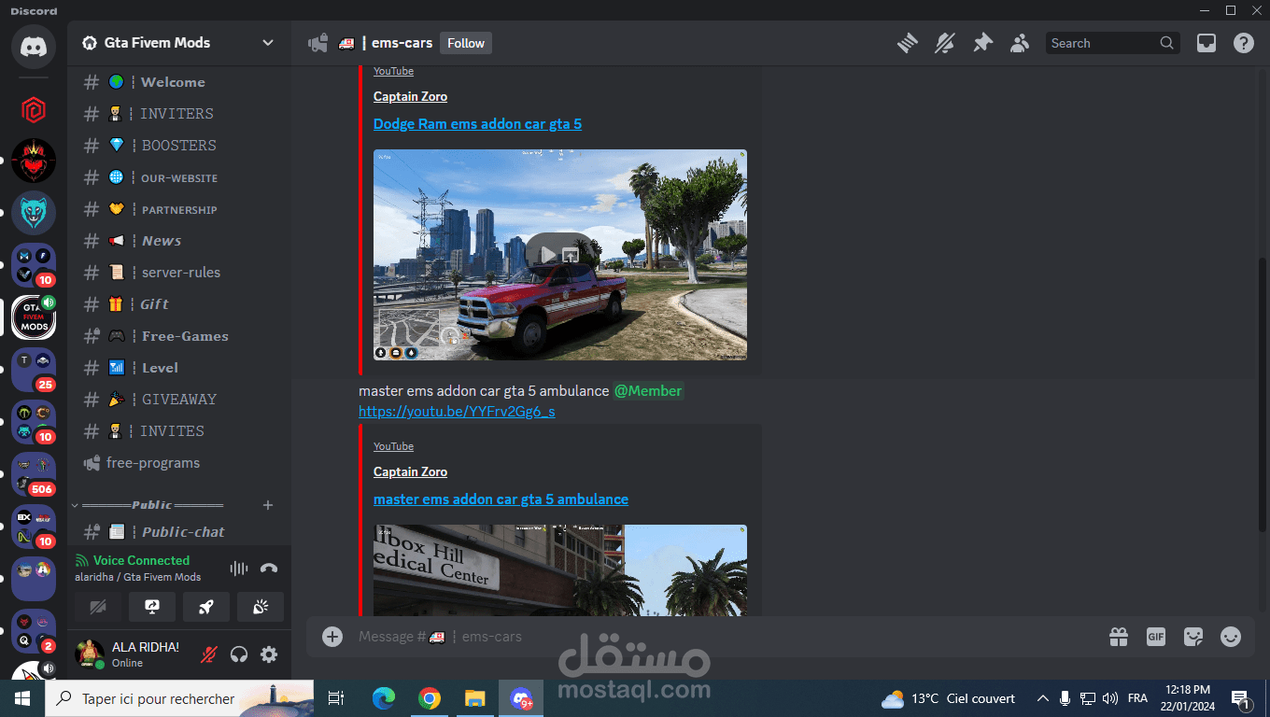The image size is (1270, 717).
Task: Disconnect from the voice channel
Action: 269,568
